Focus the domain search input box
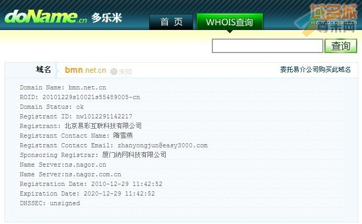The height and width of the screenshot is (224, 362). click(268, 46)
